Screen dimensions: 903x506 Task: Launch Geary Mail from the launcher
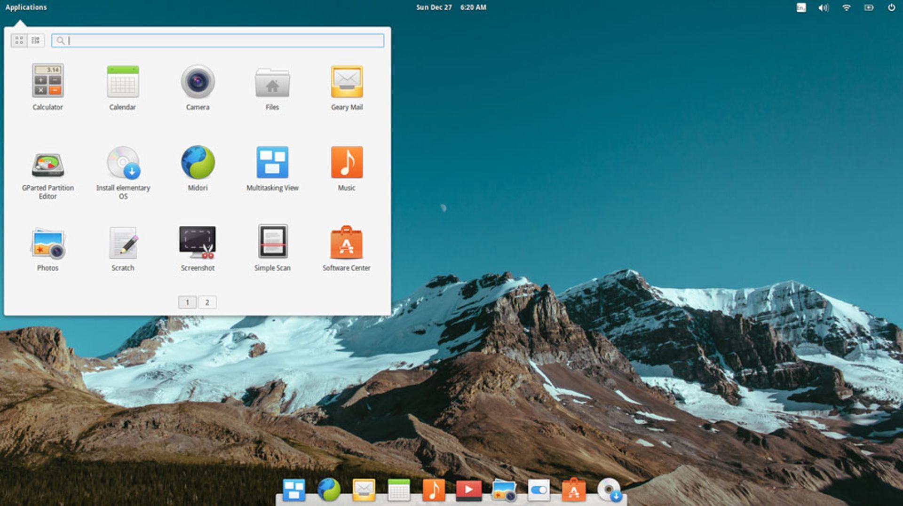pyautogui.click(x=347, y=85)
